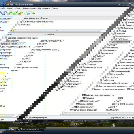Select PCI / AGP видео tree item
The width and height of the screenshot is (134, 134).
coord(121,39)
